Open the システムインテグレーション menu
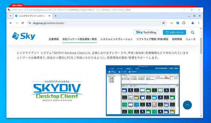Image resolution: width=211 pixels, height=123 pixels. tap(117, 39)
